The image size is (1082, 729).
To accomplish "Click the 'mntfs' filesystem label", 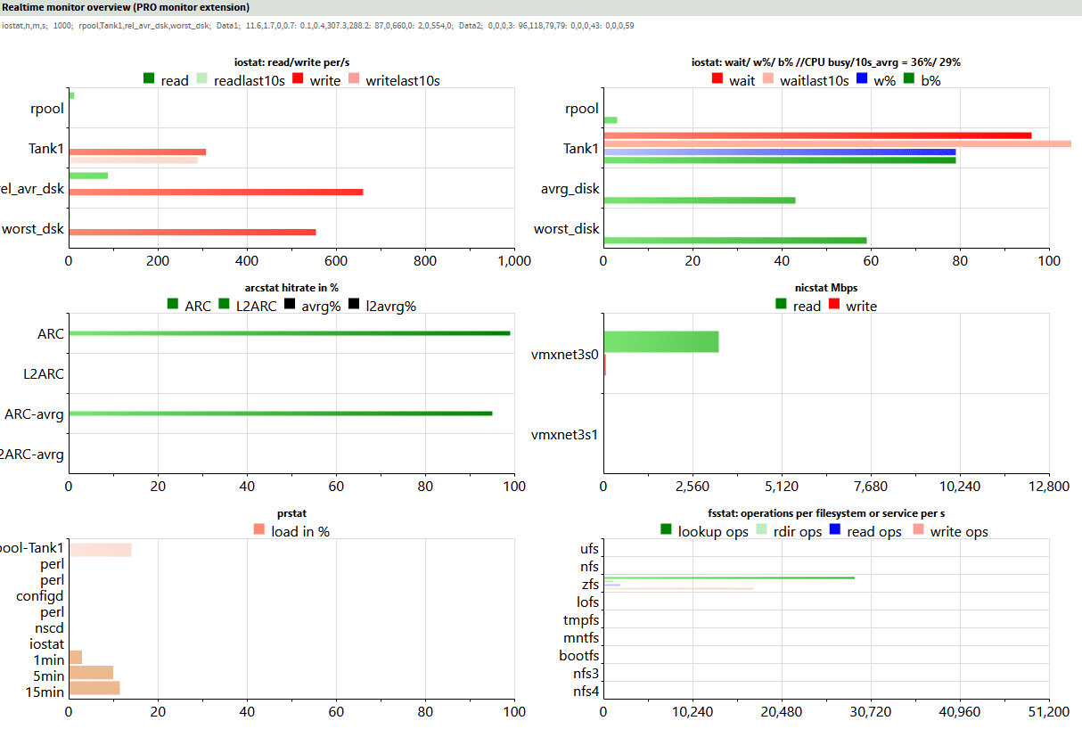I will [581, 638].
